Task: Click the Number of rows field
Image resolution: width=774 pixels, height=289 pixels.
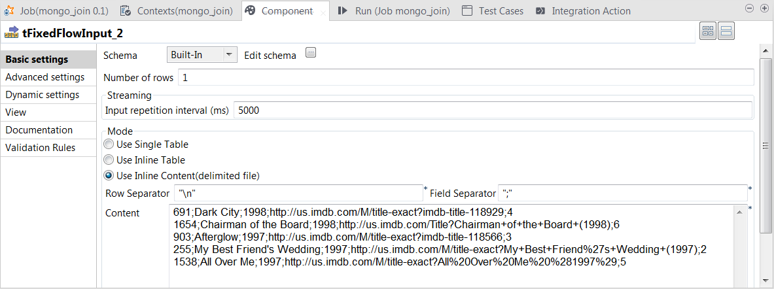Action: (x=465, y=78)
